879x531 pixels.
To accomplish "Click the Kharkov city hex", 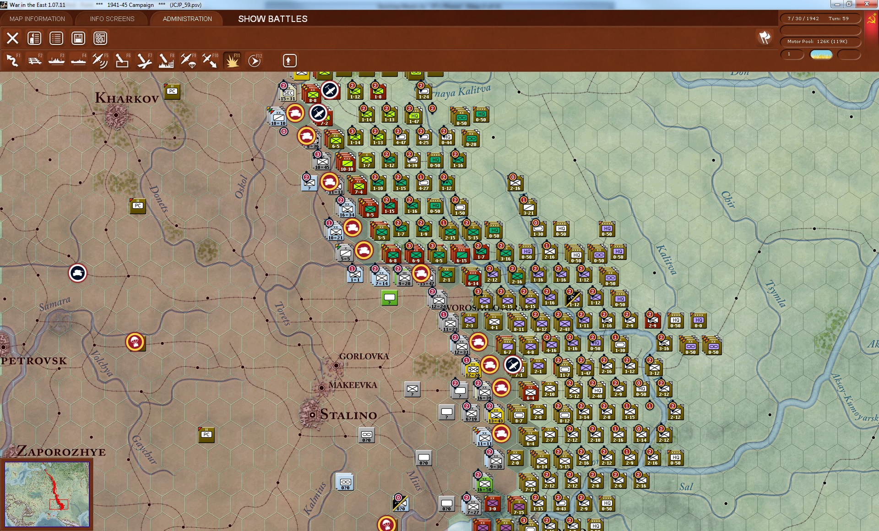I will 116,115.
